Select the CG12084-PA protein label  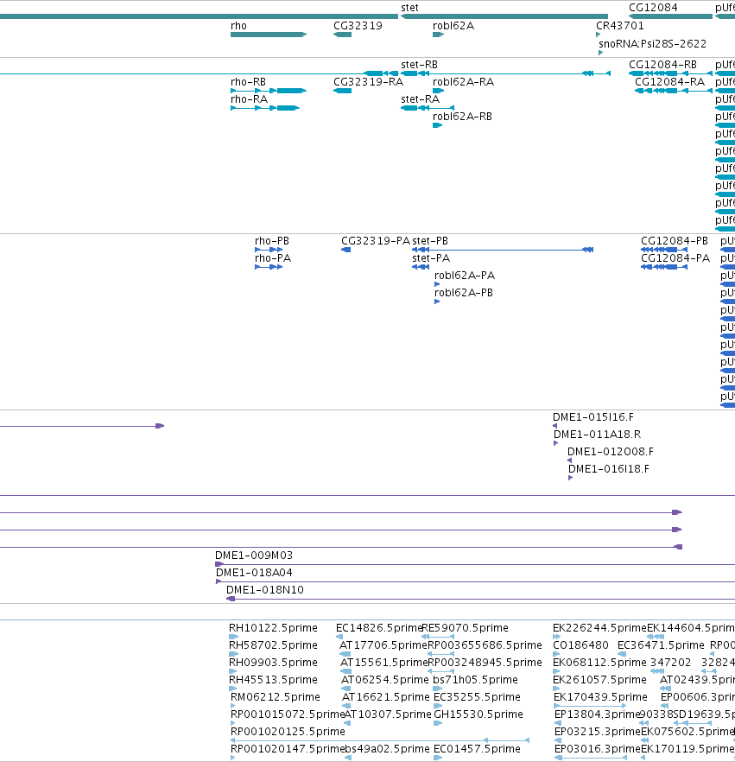tap(675, 258)
